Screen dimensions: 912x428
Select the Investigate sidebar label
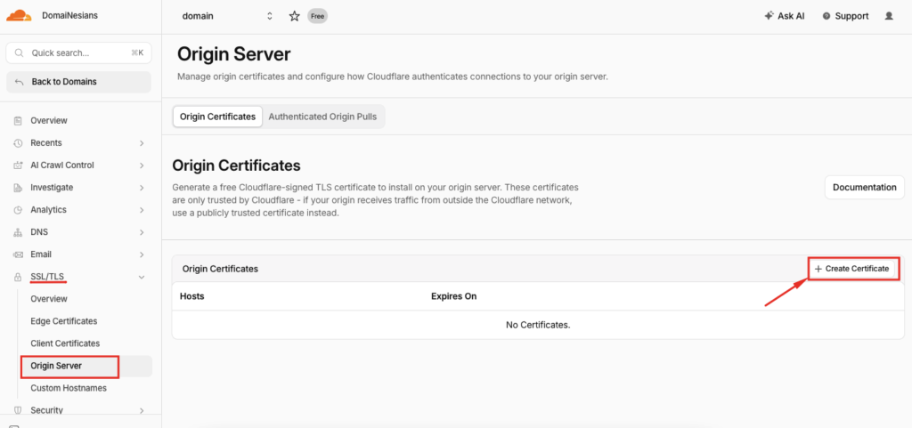pyautogui.click(x=52, y=188)
